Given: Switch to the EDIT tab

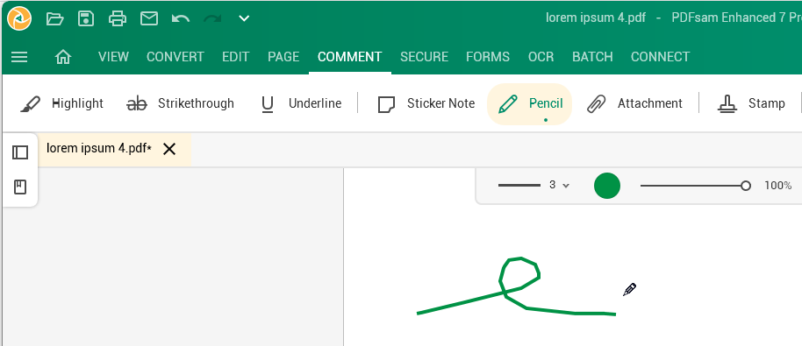Looking at the screenshot, I should 236,57.
